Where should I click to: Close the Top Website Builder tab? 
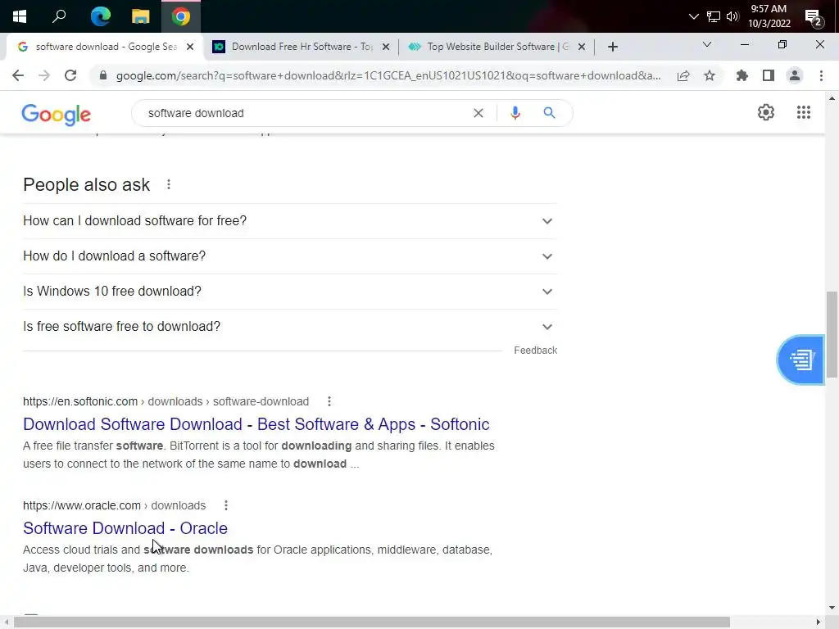pos(582,47)
